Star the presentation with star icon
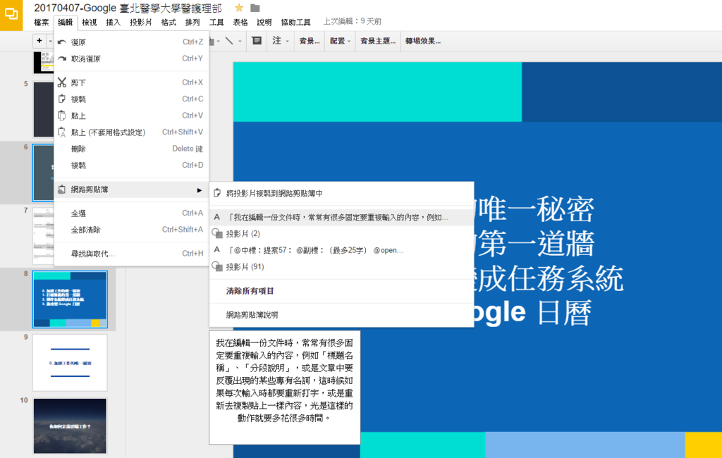Viewport: 722px width, 458px height. pyautogui.click(x=239, y=8)
